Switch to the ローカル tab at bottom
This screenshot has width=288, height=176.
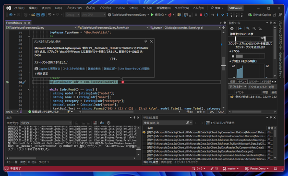(x=32, y=162)
